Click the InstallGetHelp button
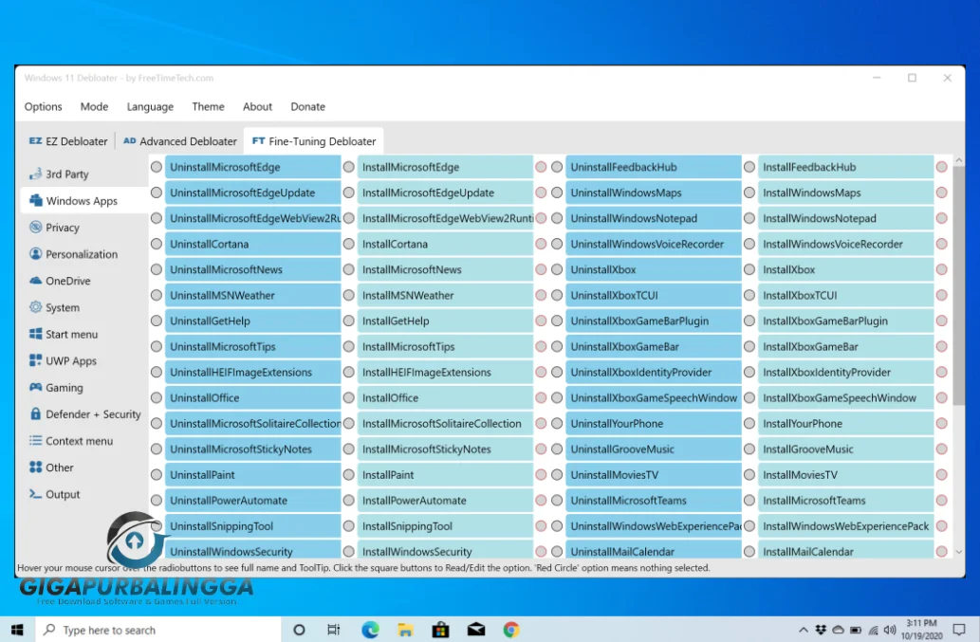The height and width of the screenshot is (642, 980). click(445, 321)
